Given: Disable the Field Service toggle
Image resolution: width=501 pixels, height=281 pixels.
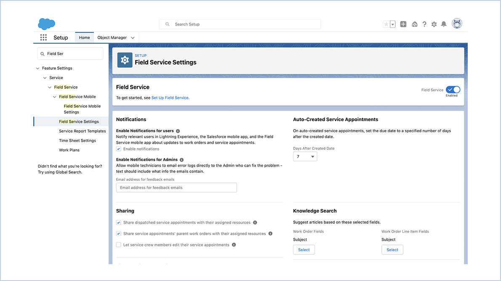Looking at the screenshot, I should click(452, 90).
